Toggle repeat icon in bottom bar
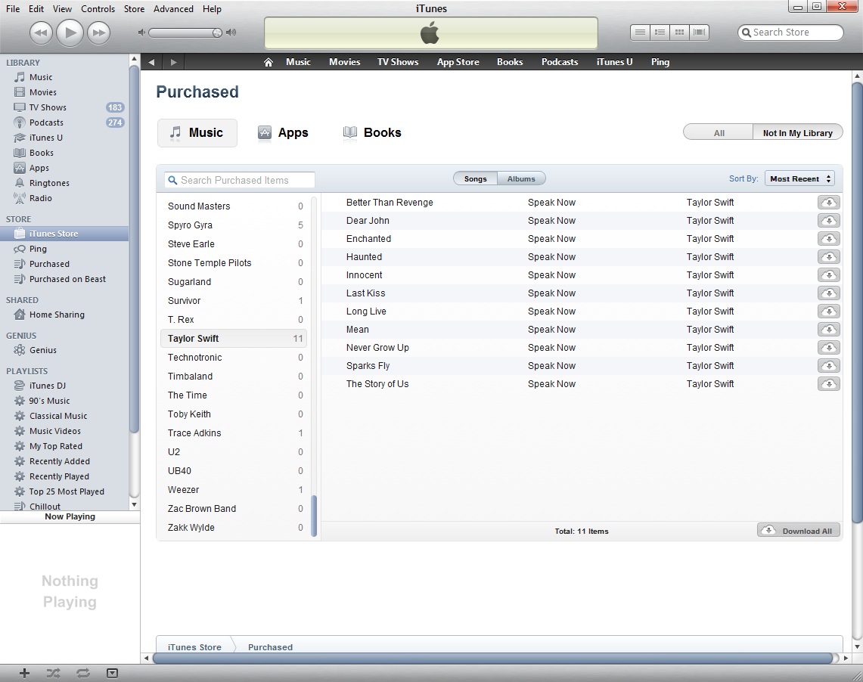The width and height of the screenshot is (863, 682). [x=83, y=673]
